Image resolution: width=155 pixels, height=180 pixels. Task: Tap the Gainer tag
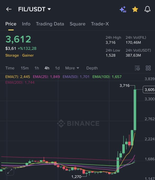pos(28,55)
